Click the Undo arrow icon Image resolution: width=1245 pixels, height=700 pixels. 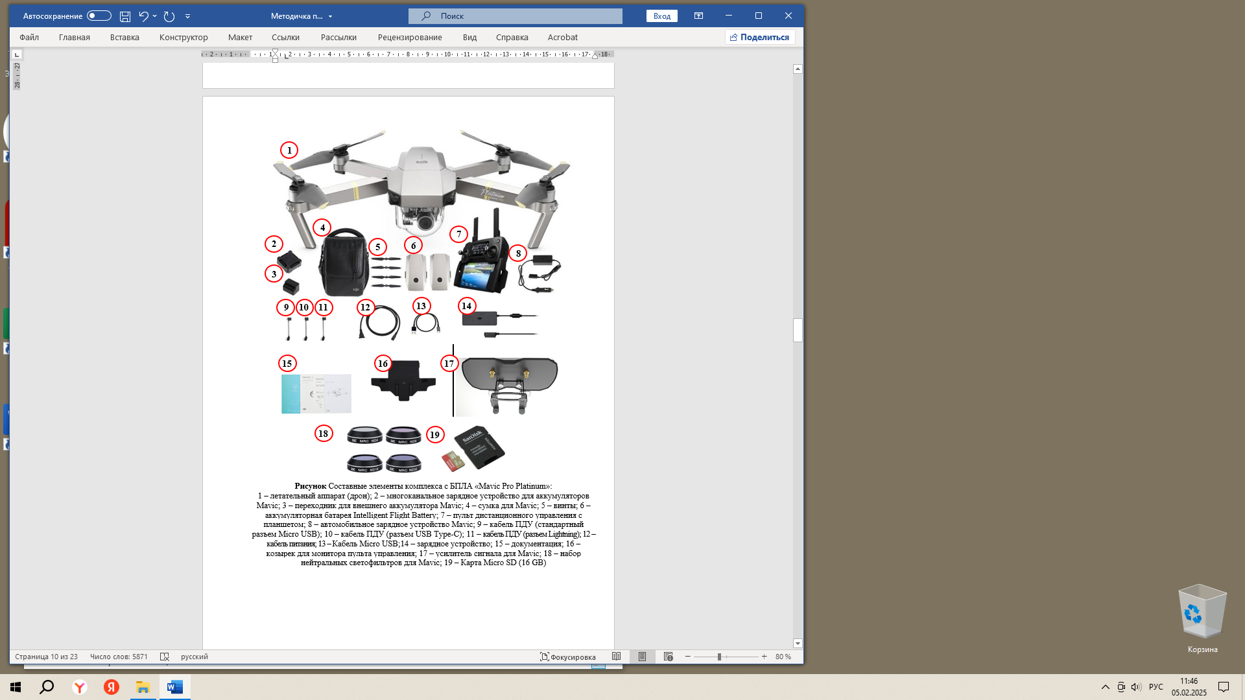[143, 16]
